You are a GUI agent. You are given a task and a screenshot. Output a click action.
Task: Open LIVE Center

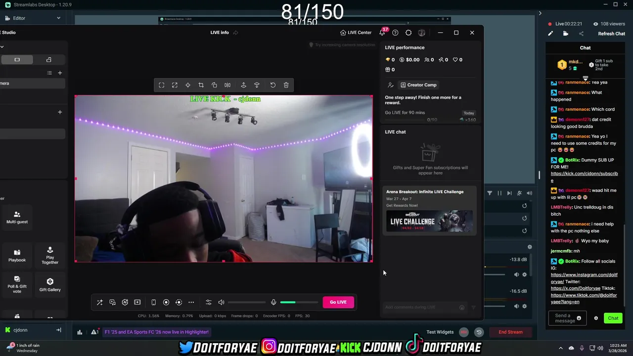tap(356, 33)
